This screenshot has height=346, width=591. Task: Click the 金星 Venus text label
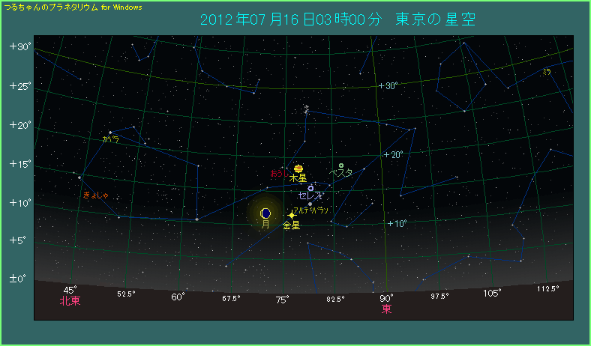coord(291,225)
